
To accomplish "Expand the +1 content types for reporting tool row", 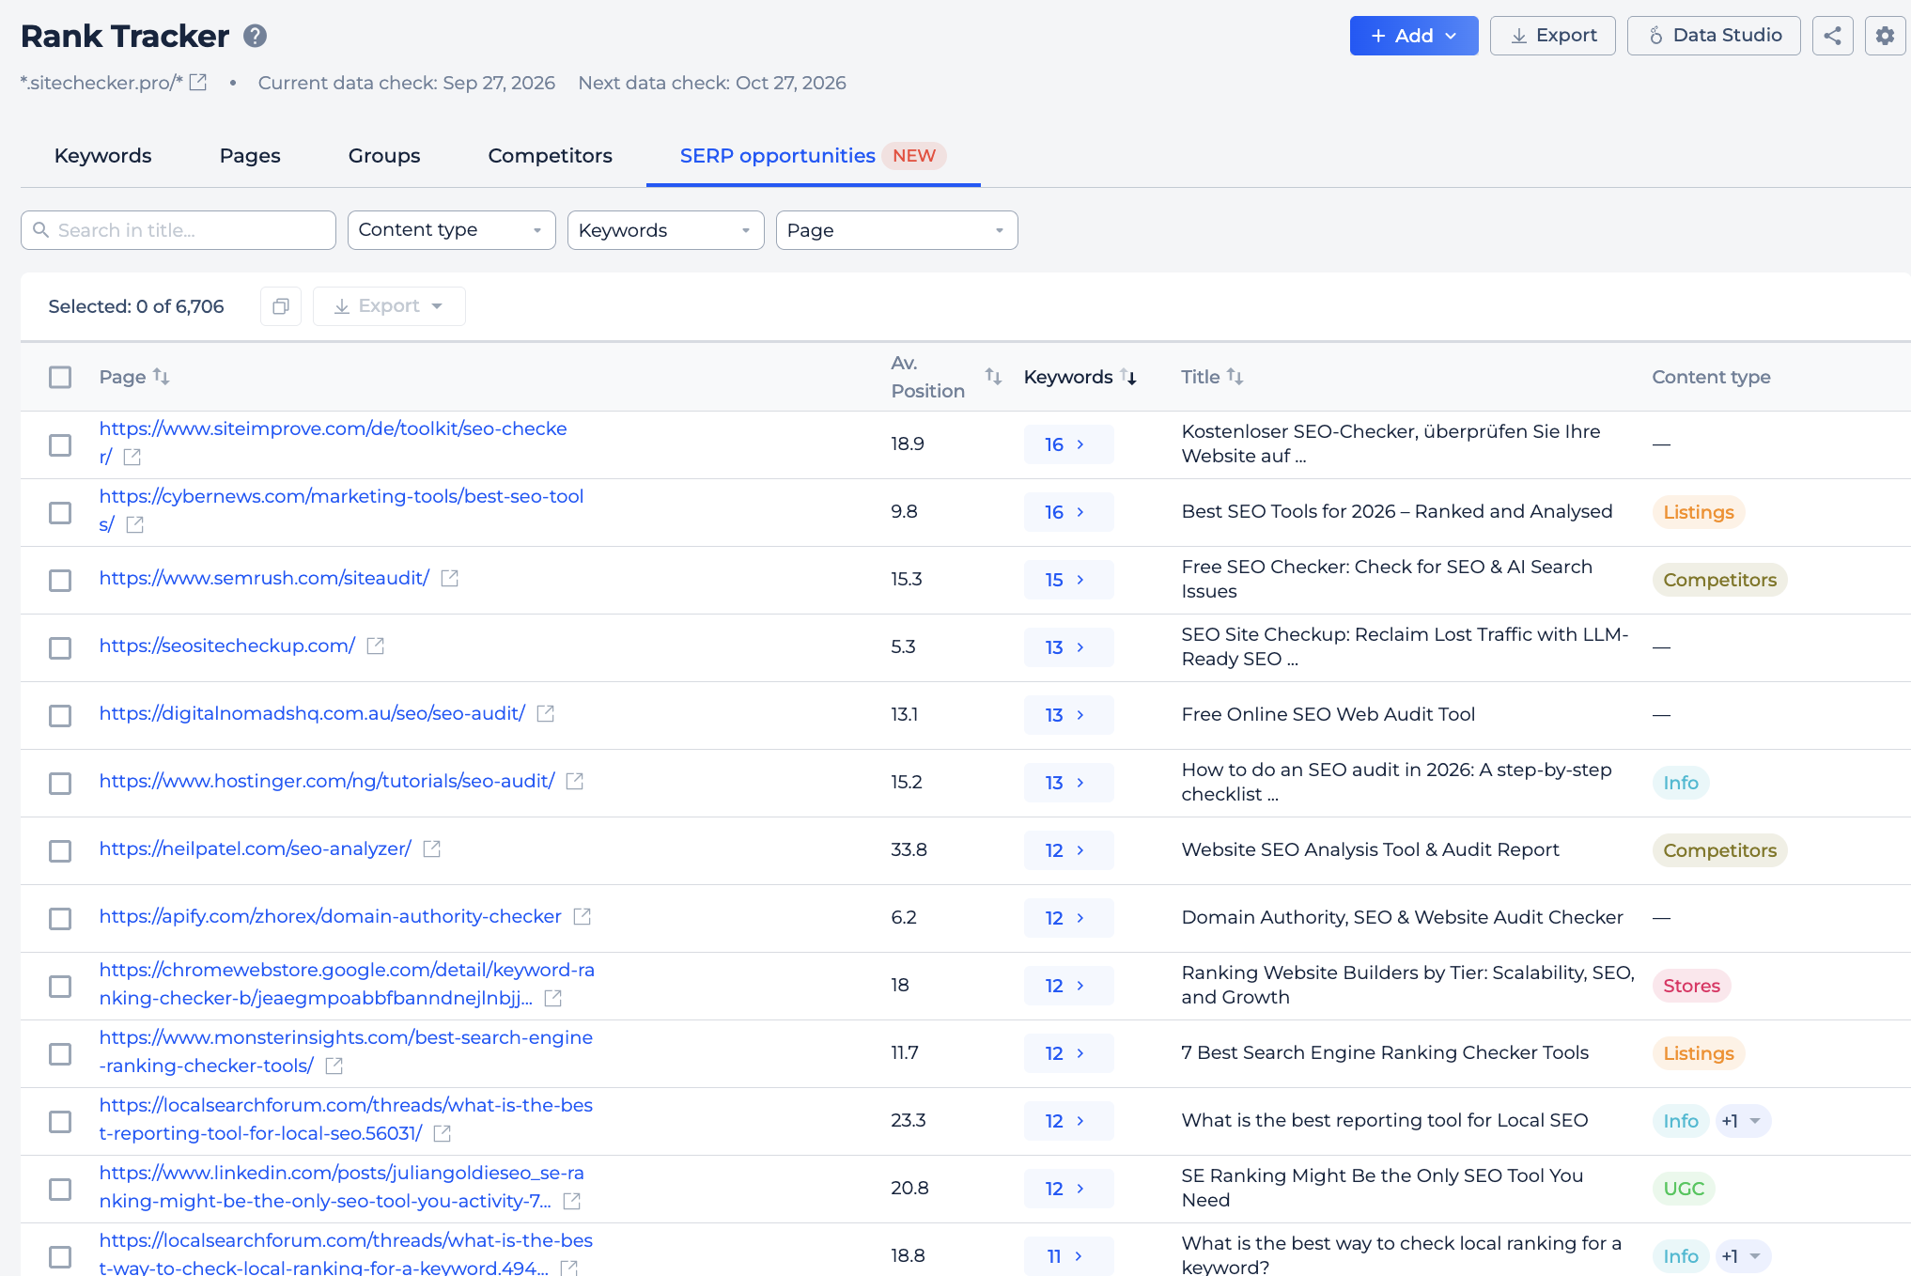I will pos(1743,1121).
